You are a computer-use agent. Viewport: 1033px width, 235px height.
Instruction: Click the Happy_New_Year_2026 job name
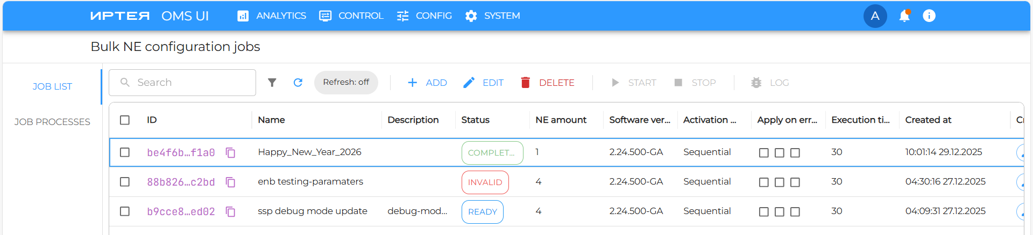coord(309,152)
